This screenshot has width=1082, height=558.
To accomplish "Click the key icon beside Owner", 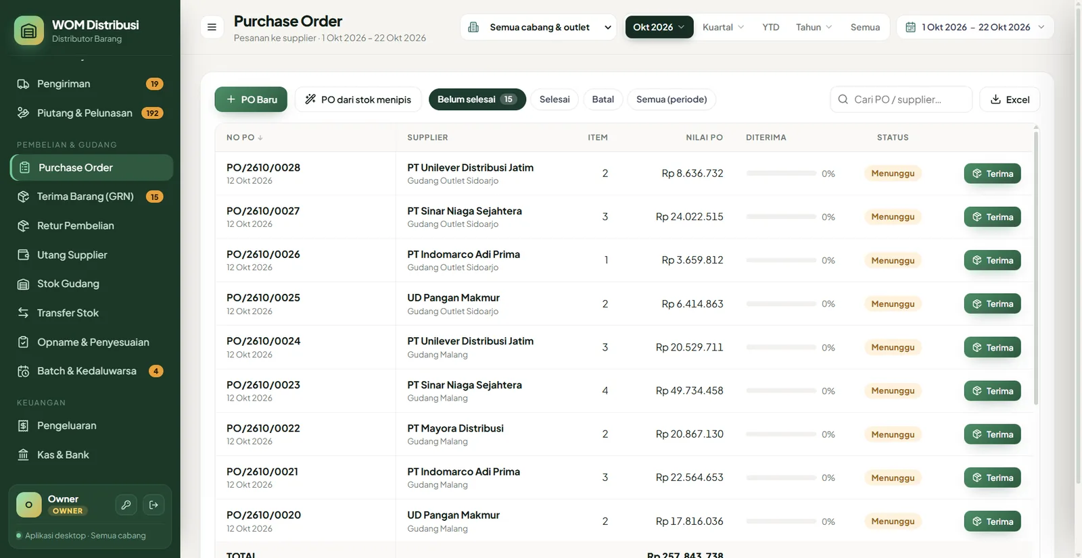I will [x=126, y=505].
